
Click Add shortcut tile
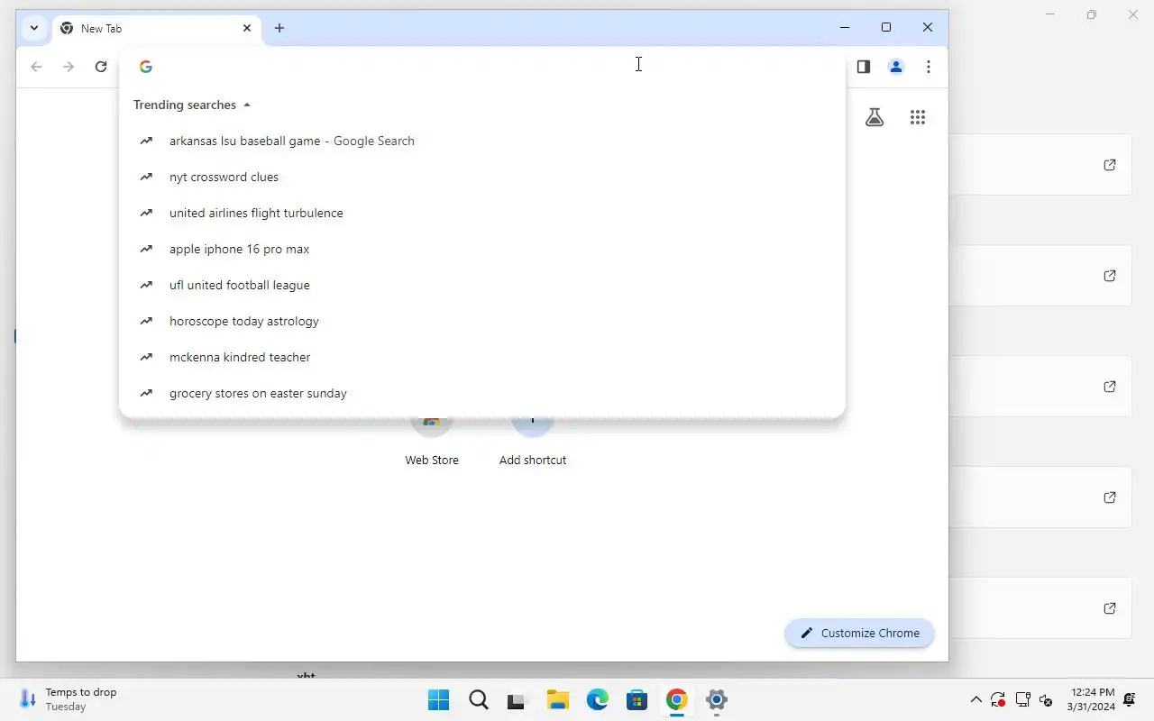point(533,442)
